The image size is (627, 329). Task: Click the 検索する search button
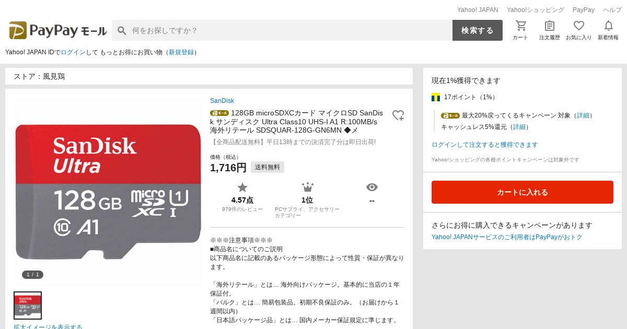[478, 30]
